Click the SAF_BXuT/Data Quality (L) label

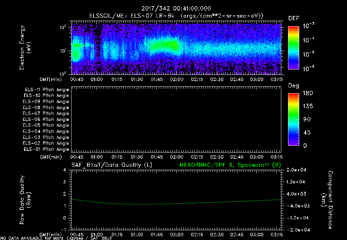point(112,165)
